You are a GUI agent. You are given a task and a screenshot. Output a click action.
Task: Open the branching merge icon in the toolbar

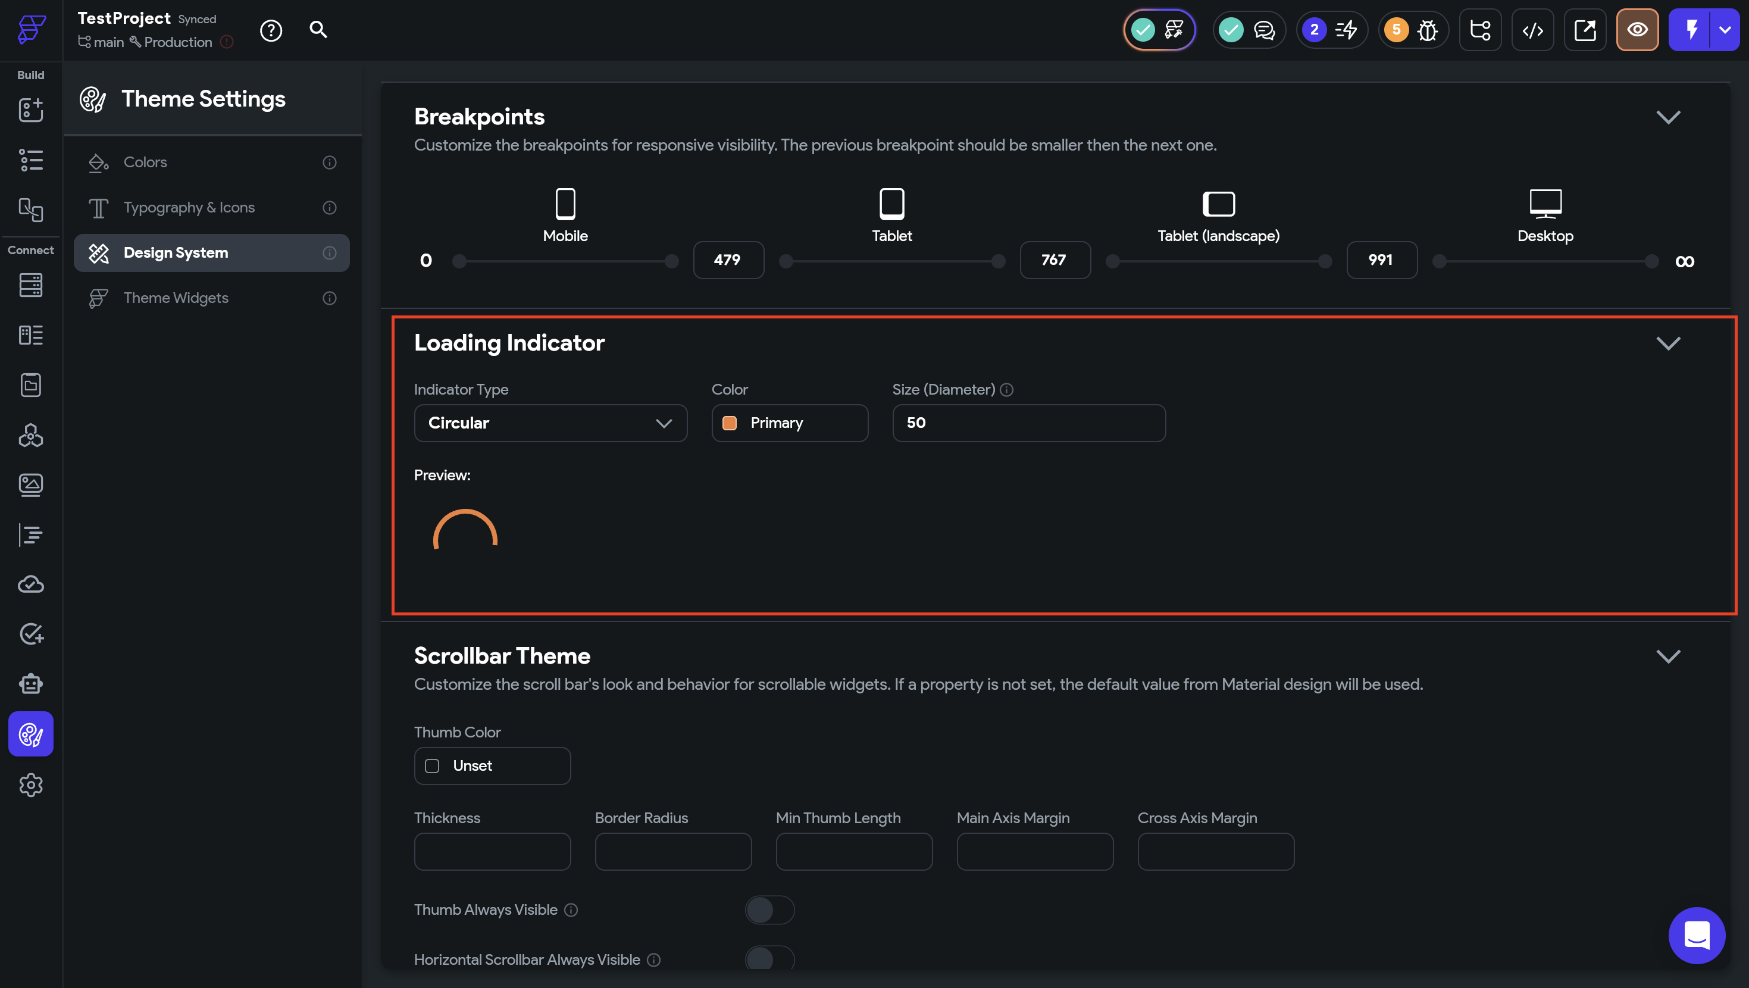[1480, 30]
